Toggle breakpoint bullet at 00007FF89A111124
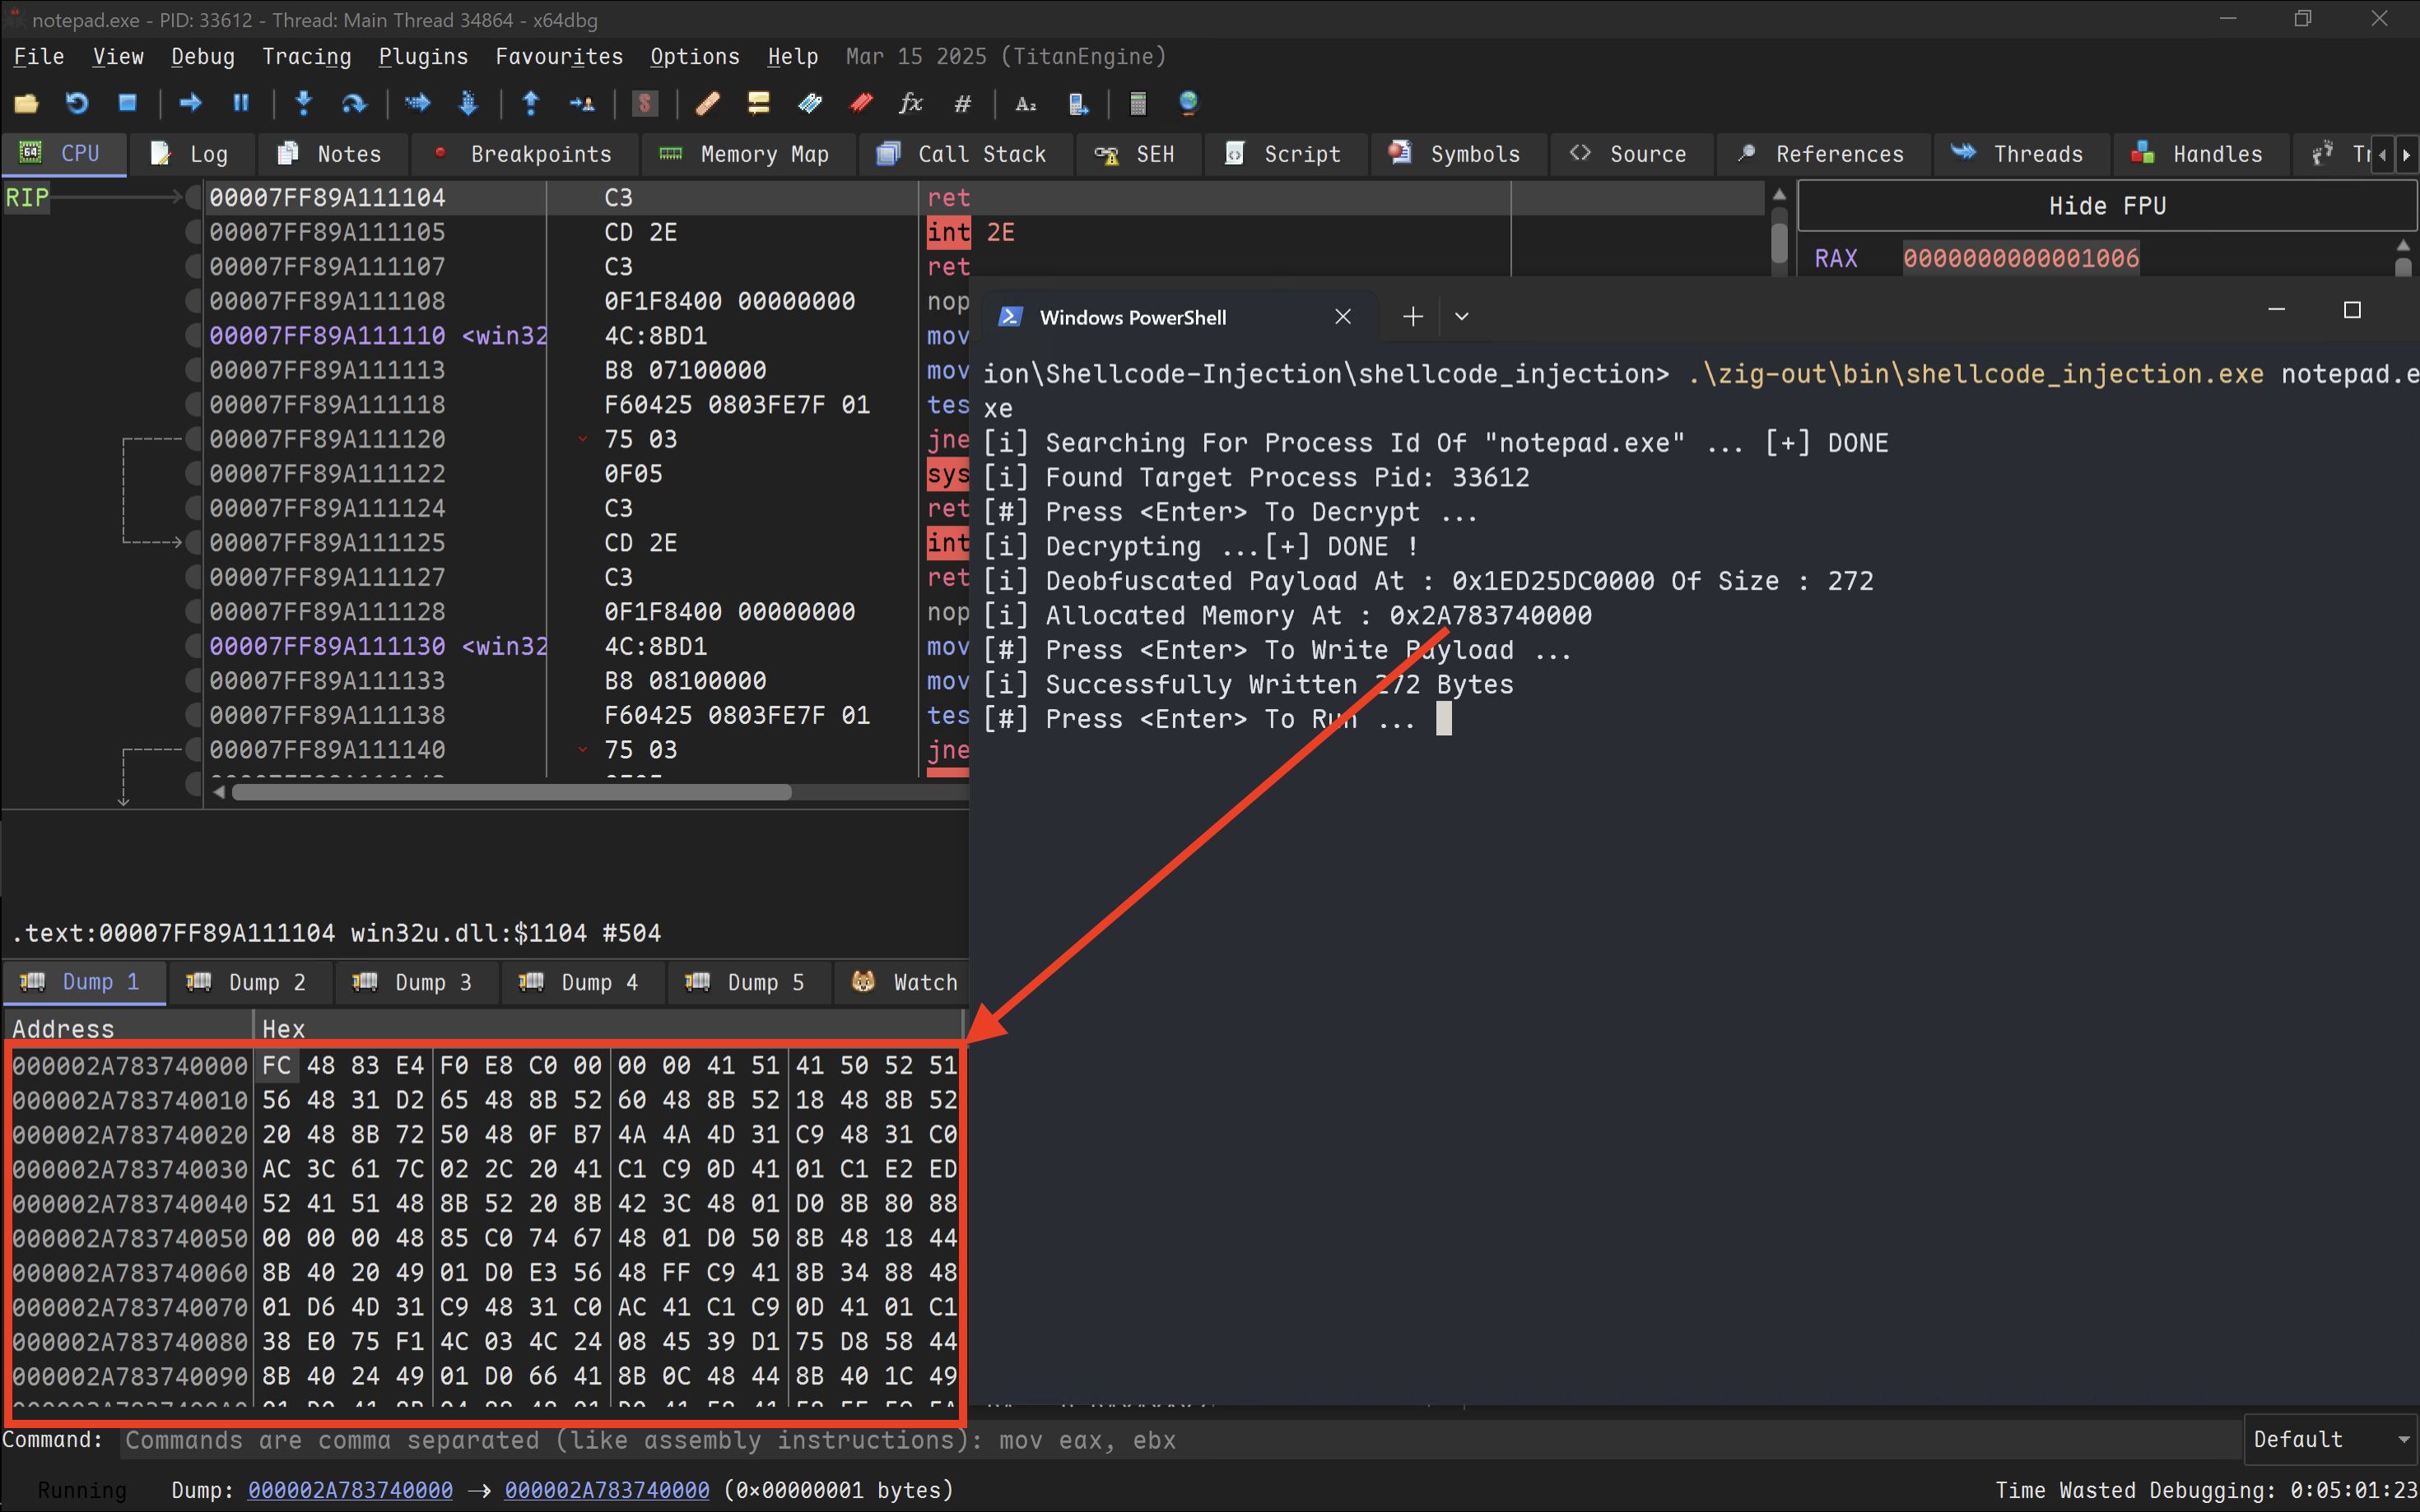This screenshot has height=1512, width=2420. 193,508
